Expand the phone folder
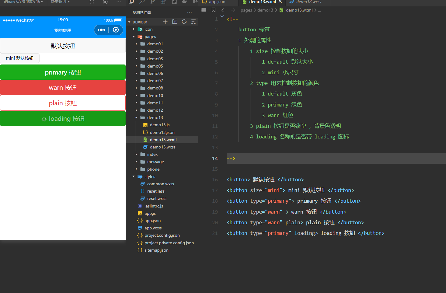 136,169
